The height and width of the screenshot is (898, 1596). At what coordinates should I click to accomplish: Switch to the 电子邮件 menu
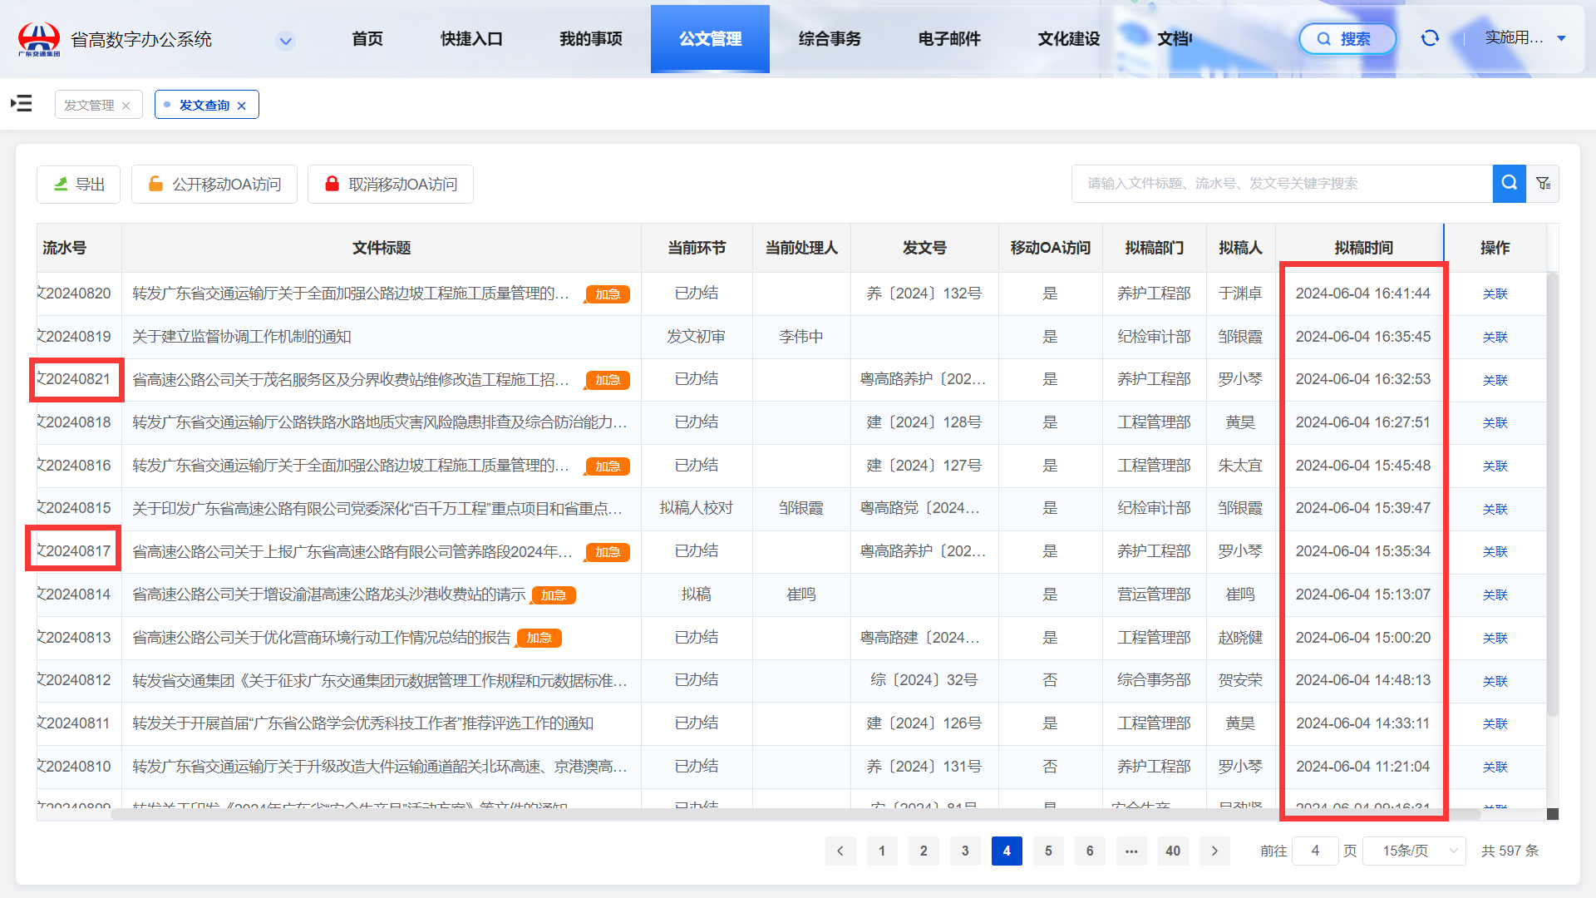(949, 39)
